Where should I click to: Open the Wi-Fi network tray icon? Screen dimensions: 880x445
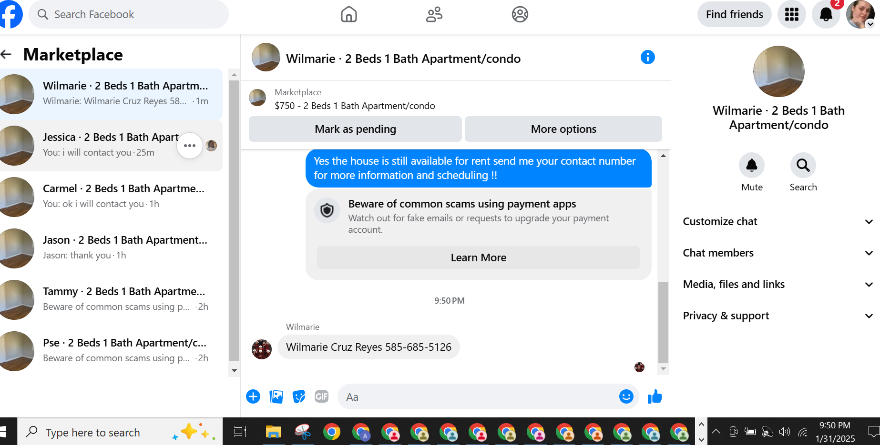click(x=803, y=432)
